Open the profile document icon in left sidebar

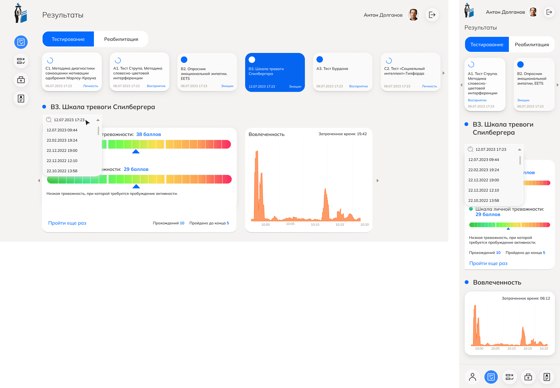coord(21,99)
